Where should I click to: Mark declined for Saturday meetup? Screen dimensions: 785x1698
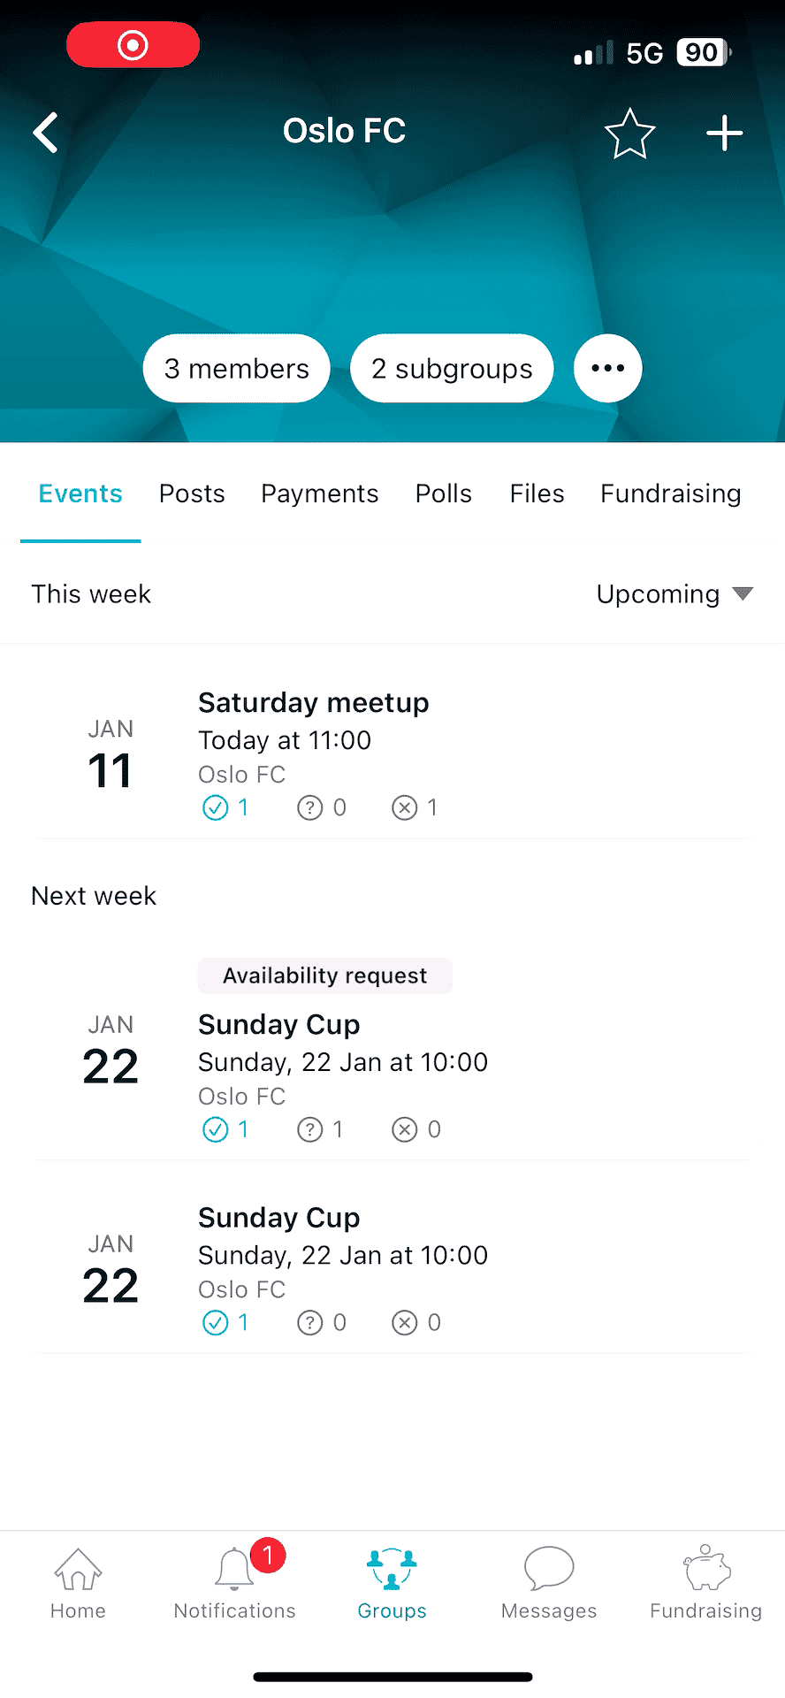(x=405, y=807)
